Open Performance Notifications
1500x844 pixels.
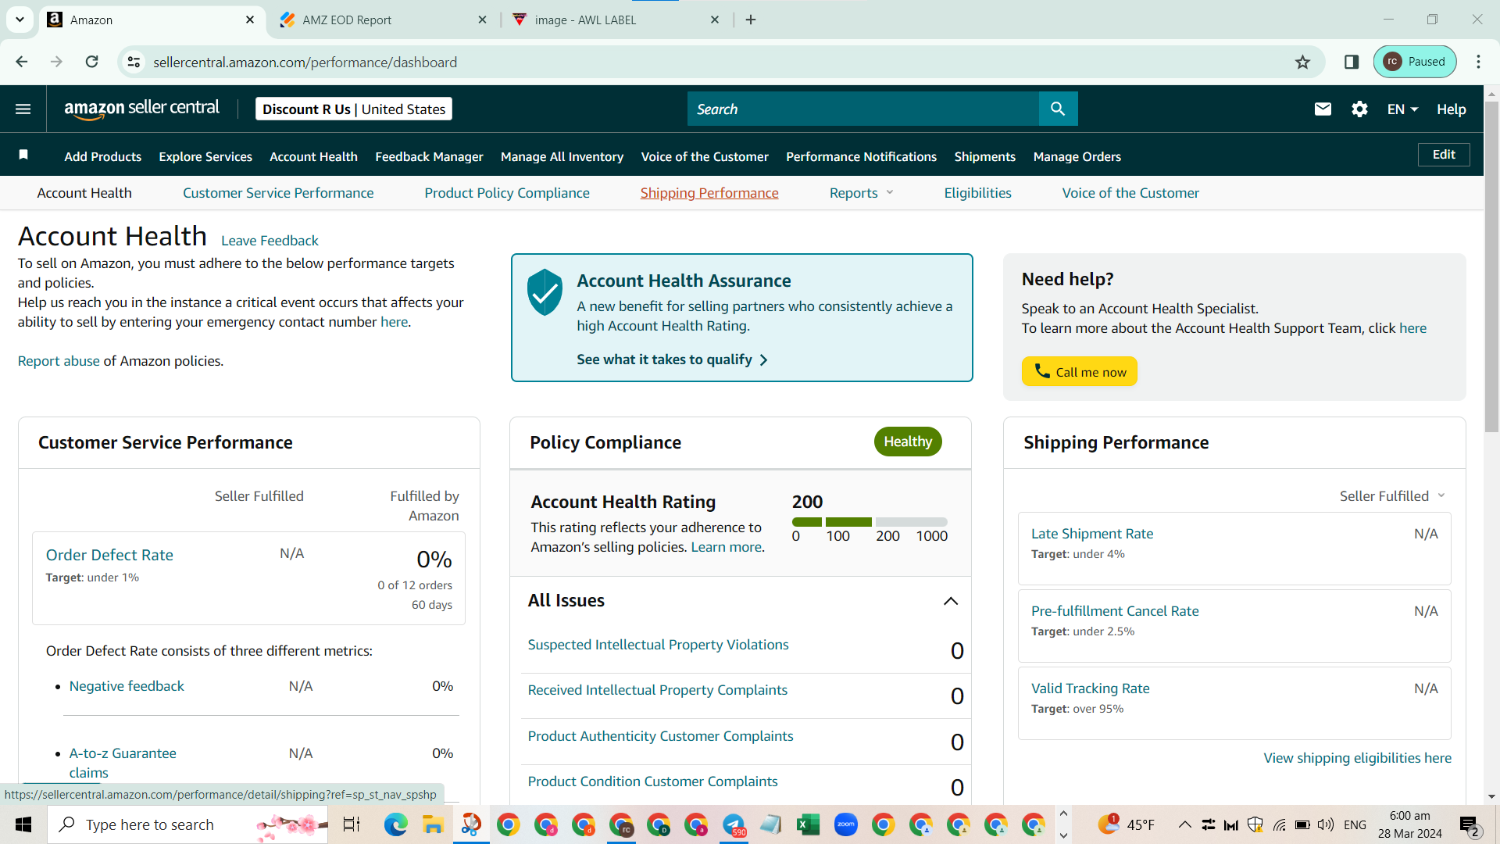pos(861,156)
